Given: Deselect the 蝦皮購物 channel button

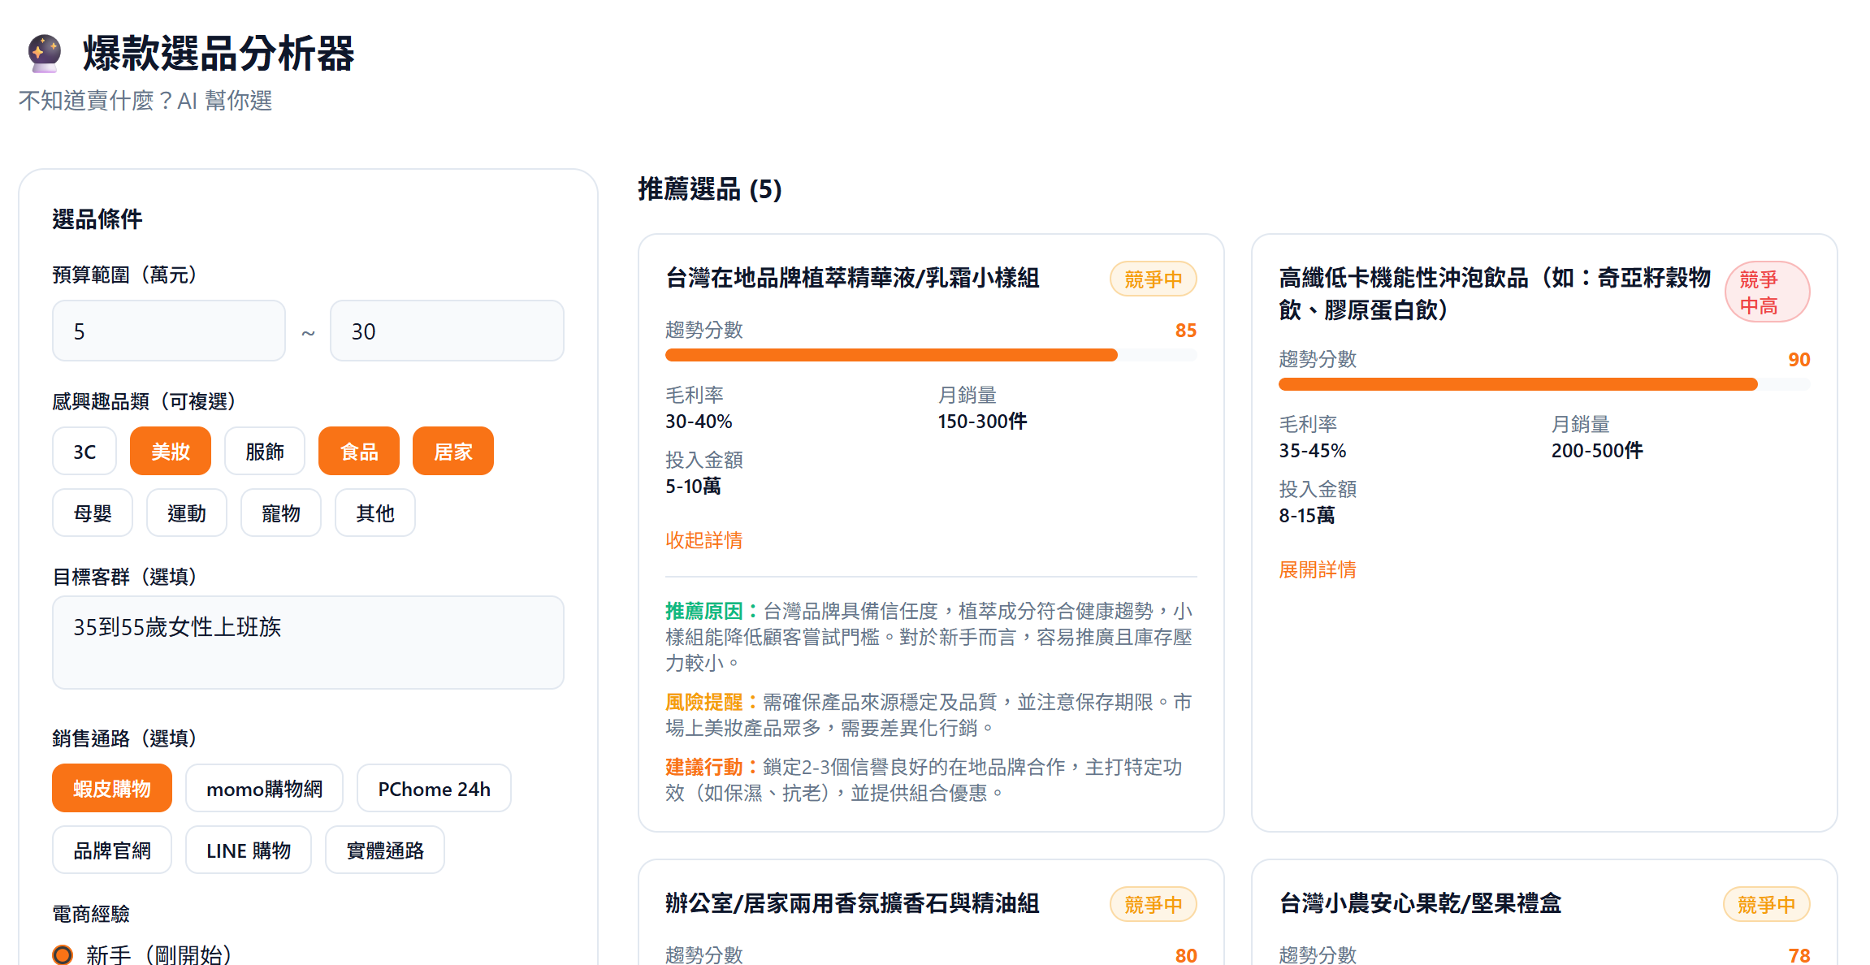Looking at the screenshot, I should (x=112, y=789).
